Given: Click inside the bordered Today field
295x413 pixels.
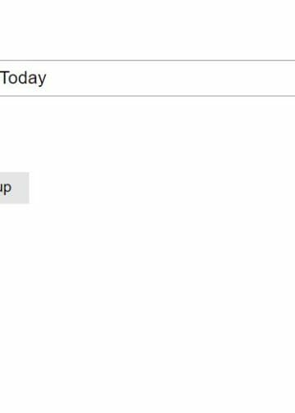Looking at the screenshot, I should pyautogui.click(x=147, y=78).
